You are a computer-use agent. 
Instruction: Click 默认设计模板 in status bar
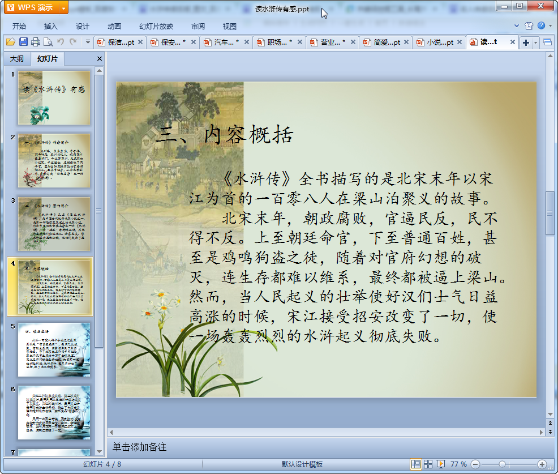tap(302, 464)
